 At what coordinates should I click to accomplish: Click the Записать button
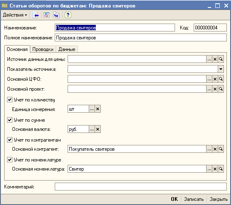point(194,199)
